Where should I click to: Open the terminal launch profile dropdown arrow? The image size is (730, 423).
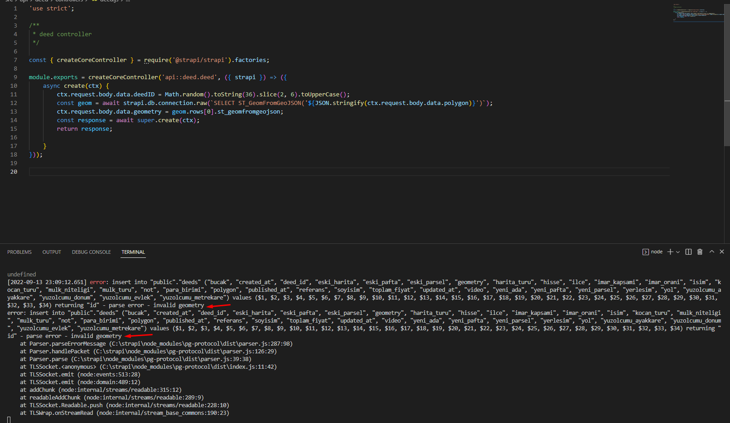coord(678,252)
